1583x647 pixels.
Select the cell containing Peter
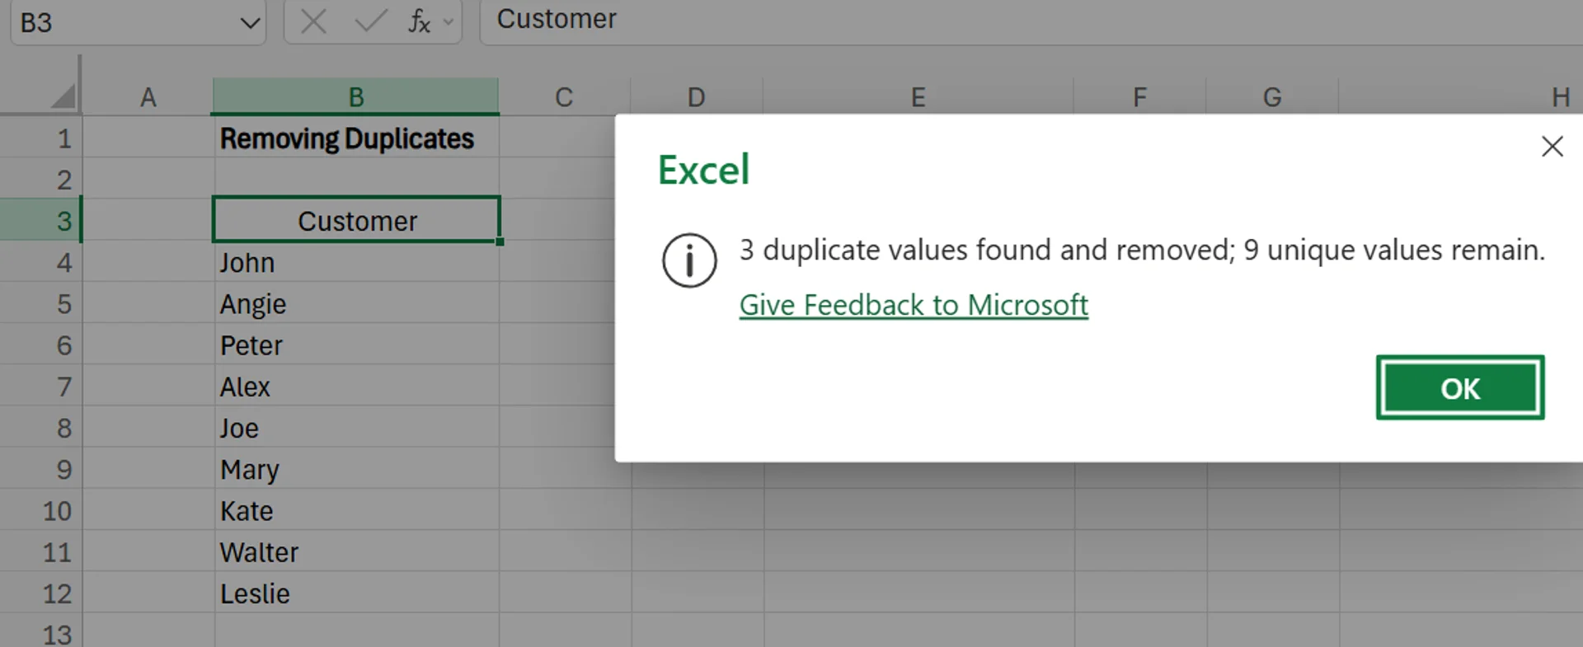pos(356,345)
